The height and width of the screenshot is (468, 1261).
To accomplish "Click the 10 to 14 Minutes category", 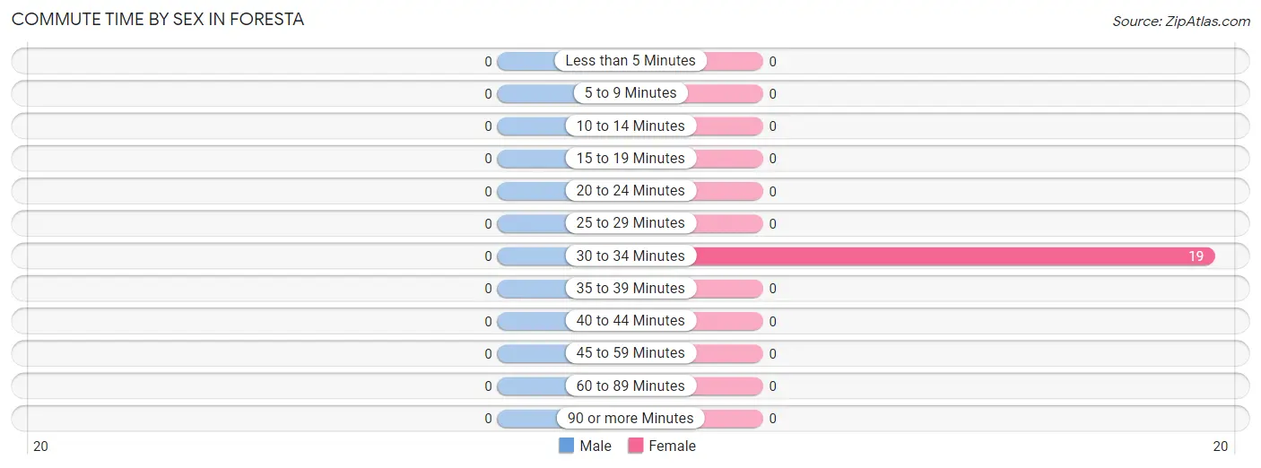I will [x=630, y=126].
